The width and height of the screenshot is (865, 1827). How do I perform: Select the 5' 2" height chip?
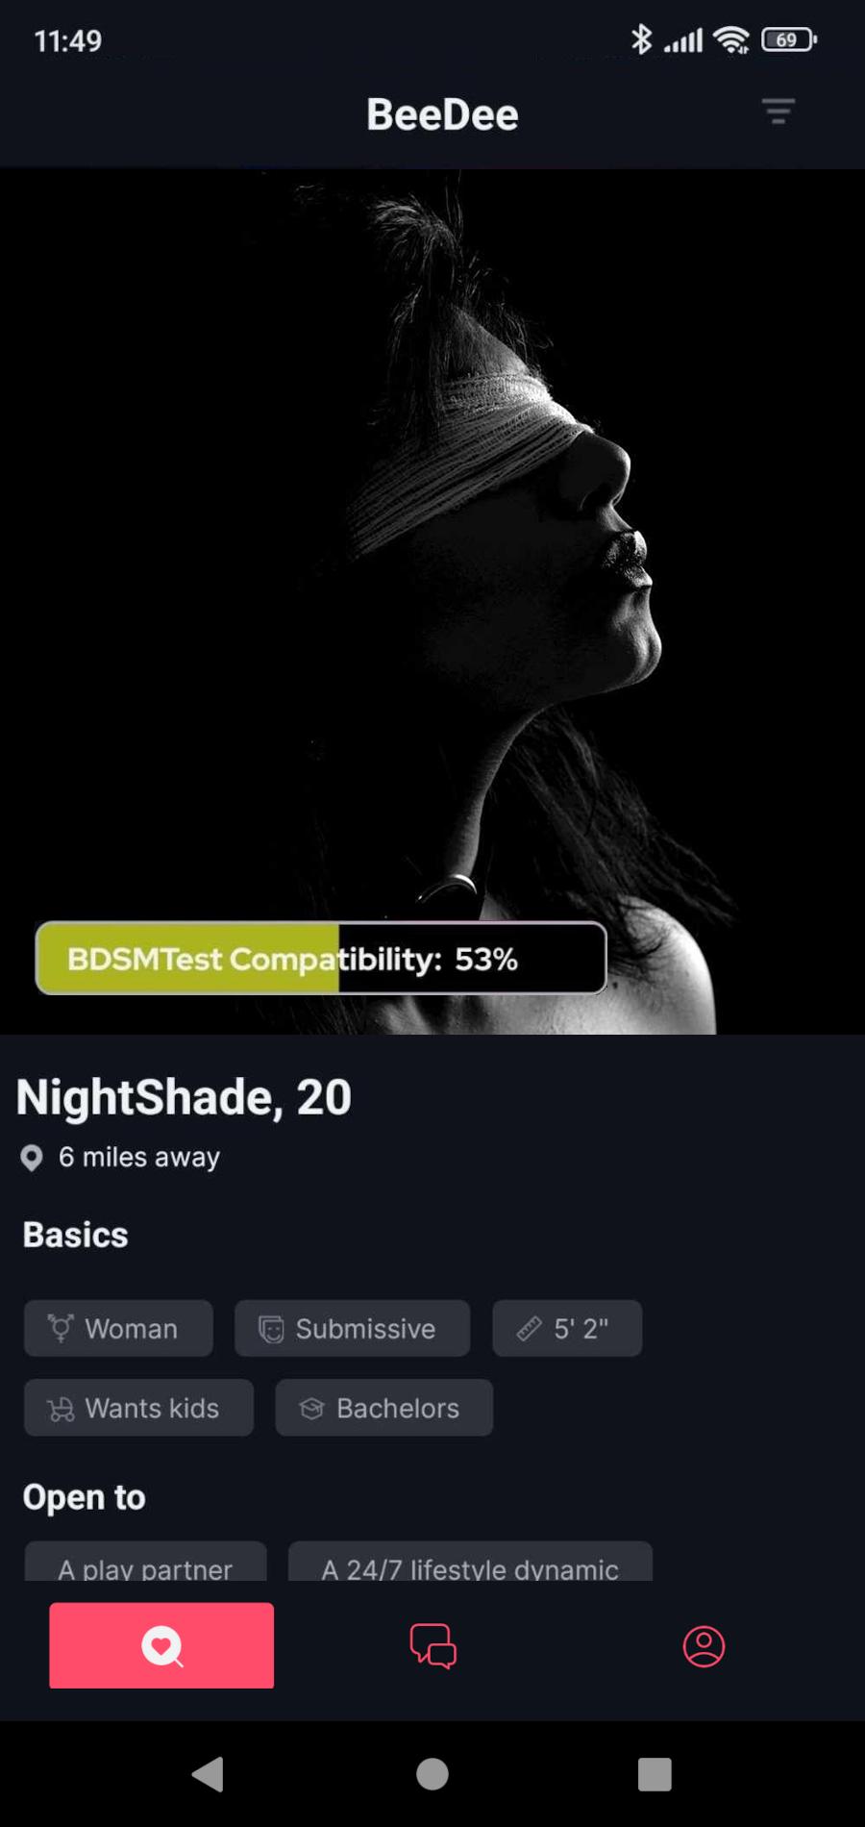[x=567, y=1328]
